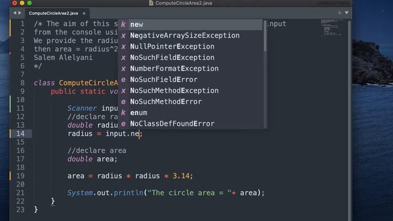Image resolution: width=393 pixels, height=221 pixels.
Task: Click the 'Scanner' type on line 11
Action: click(82, 108)
